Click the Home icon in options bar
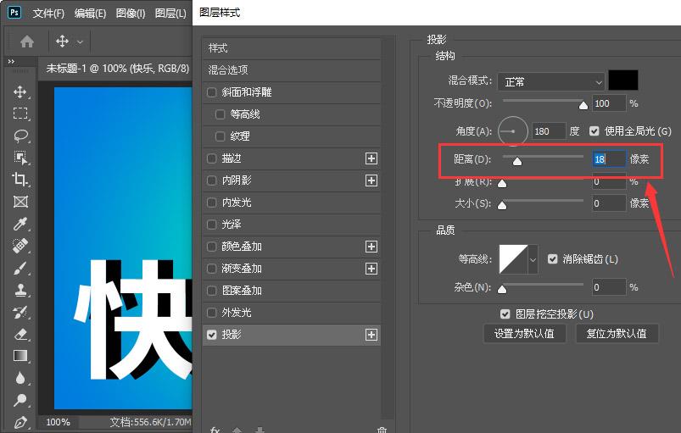 point(27,42)
